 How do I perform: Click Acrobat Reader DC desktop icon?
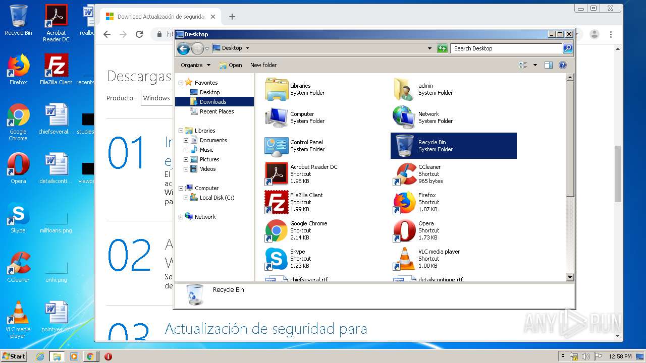click(x=56, y=23)
